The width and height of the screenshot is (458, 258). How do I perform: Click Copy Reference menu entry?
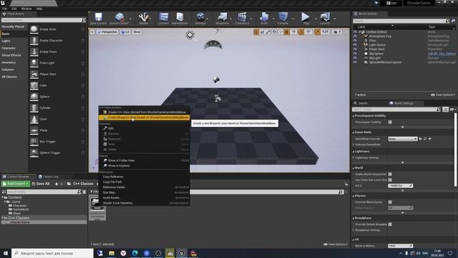pos(145,177)
